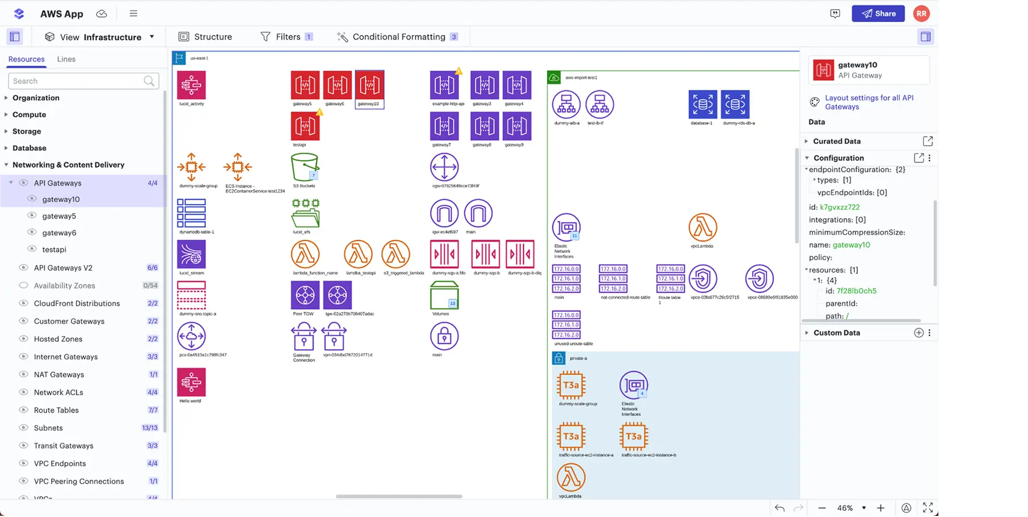Hide gateway5 with its eye icon
Screen dimensions: 1028x517
pos(32,216)
